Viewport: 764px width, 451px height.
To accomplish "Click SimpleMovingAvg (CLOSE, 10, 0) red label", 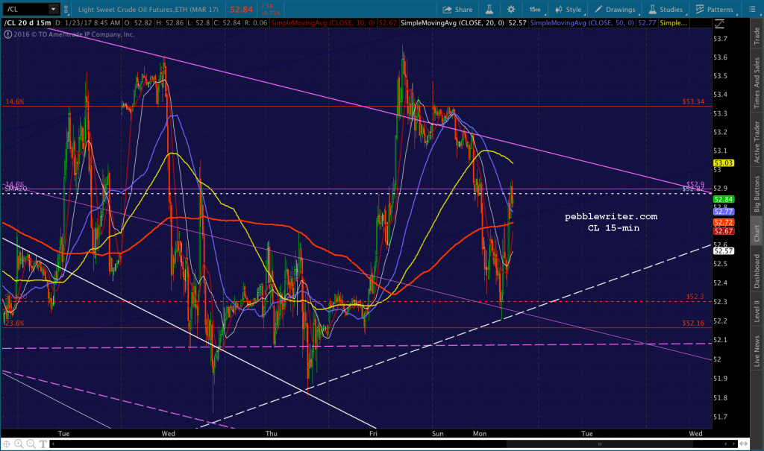I will click(322, 23).
